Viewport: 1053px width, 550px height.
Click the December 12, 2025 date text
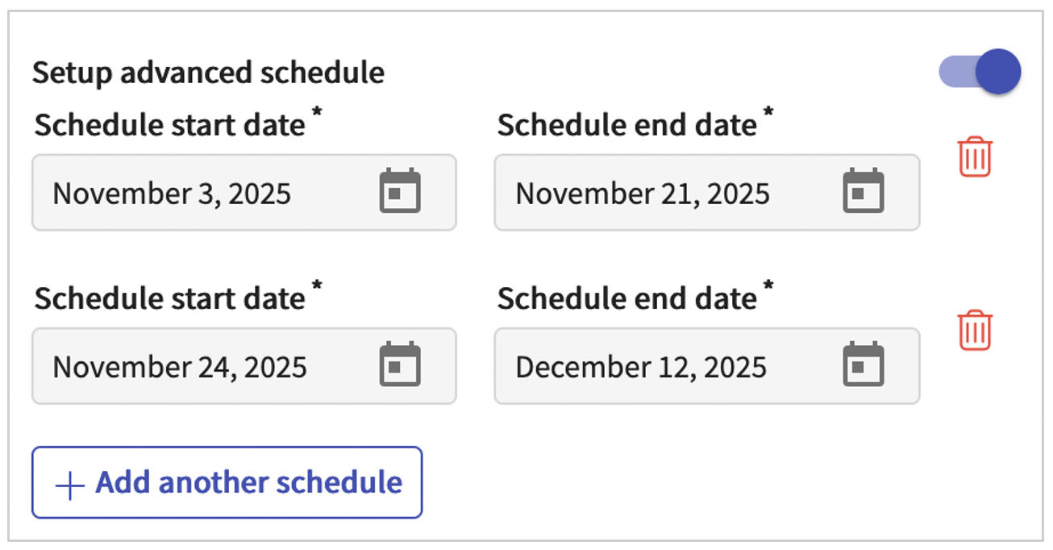[x=641, y=368]
